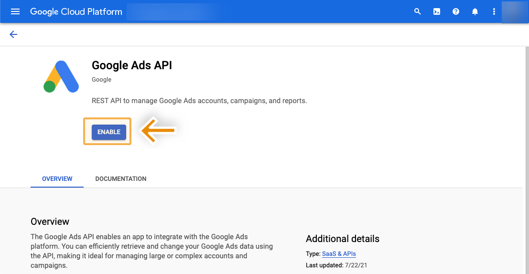Follow the SaaS & APIs link
Viewport: 529px width, 274px height.
[339, 254]
